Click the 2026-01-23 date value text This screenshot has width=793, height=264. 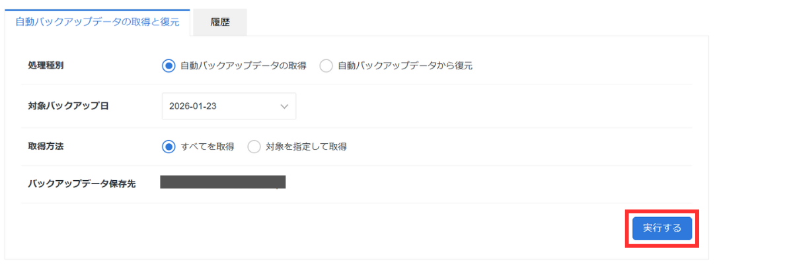[193, 106]
